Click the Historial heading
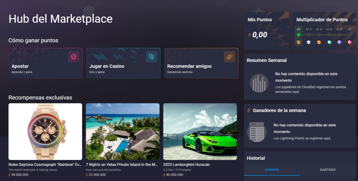 coord(256,158)
